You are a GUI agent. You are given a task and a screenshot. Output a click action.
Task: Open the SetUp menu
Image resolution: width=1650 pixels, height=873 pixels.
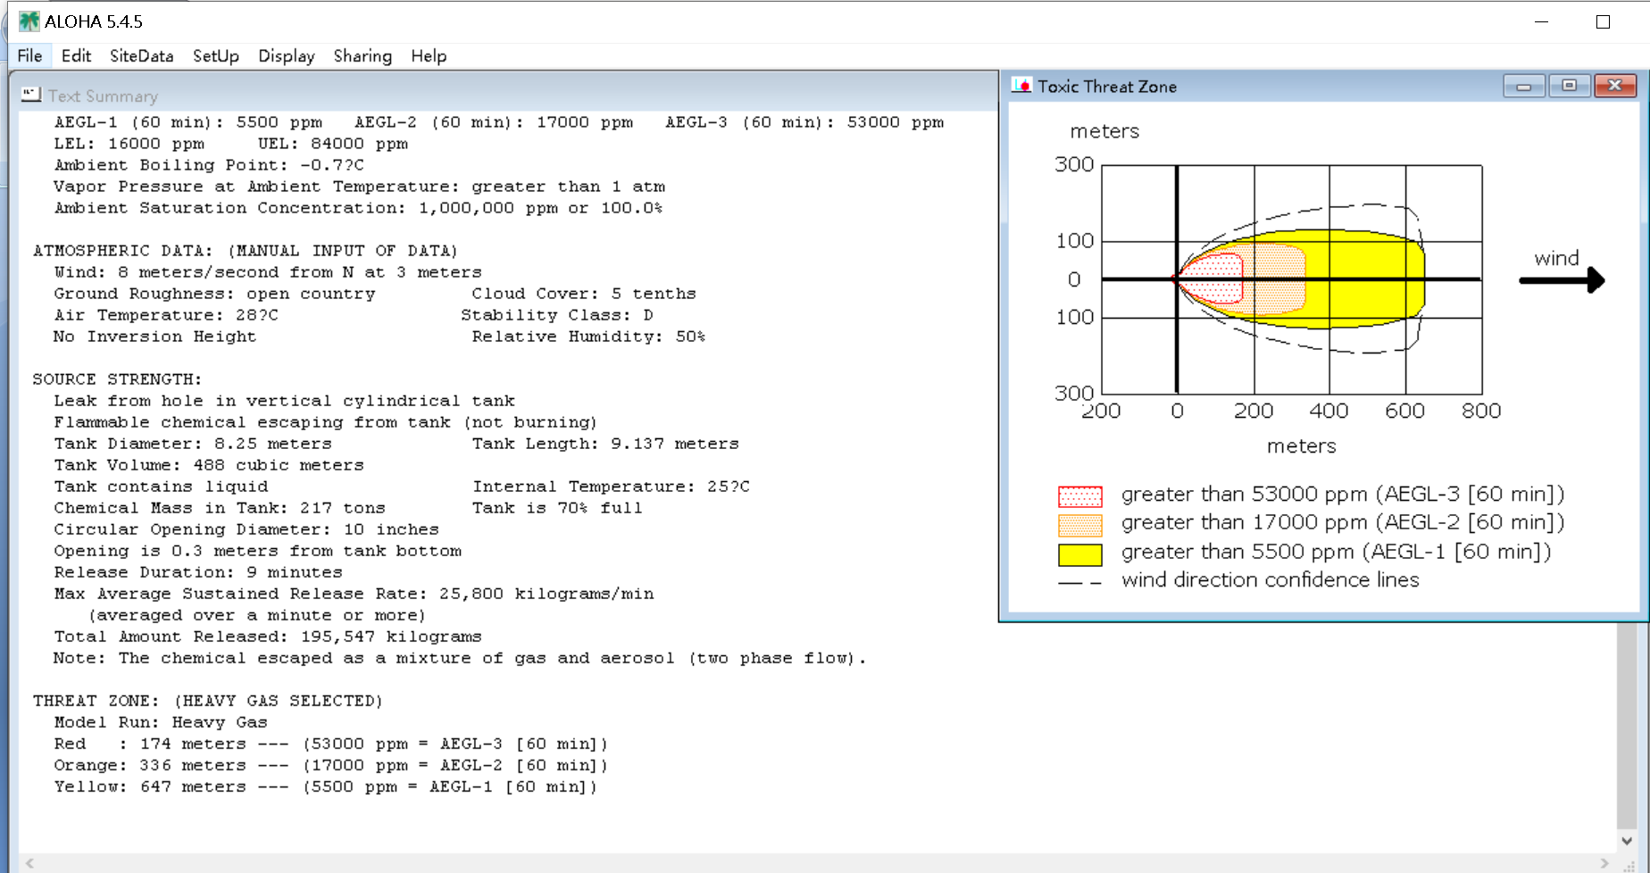tap(216, 56)
